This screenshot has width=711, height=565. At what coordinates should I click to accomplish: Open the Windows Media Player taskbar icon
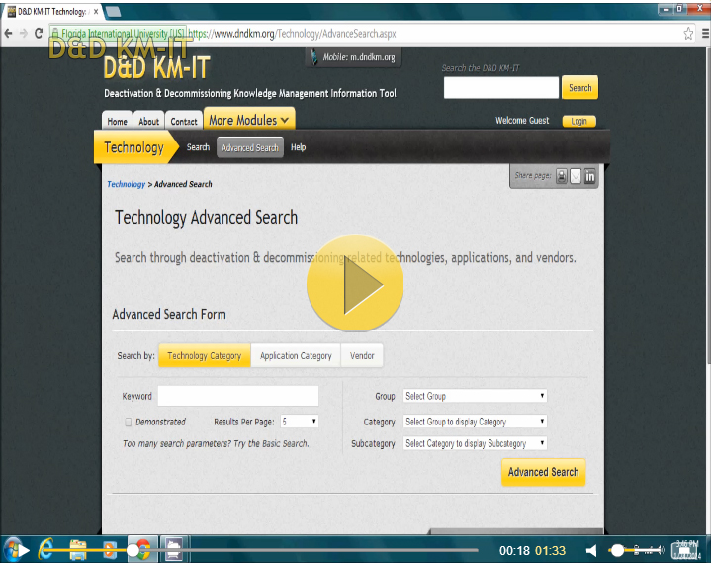pyautogui.click(x=110, y=549)
